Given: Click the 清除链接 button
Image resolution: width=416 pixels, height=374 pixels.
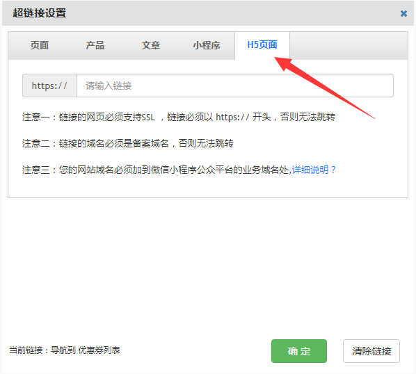Looking at the screenshot, I should pyautogui.click(x=371, y=351).
